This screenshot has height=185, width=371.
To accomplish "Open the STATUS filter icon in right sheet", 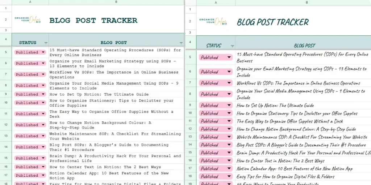I will (232, 46).
